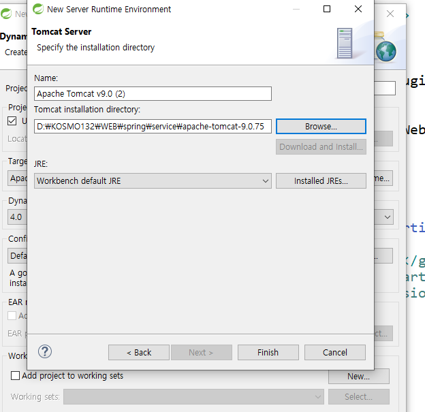The height and width of the screenshot is (412, 425).
Task: Open the Workbench default JRE dropdown
Action: [153, 180]
